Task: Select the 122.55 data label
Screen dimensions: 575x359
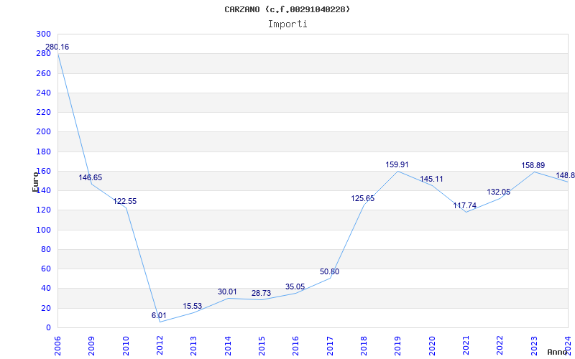Action: pyautogui.click(x=124, y=202)
